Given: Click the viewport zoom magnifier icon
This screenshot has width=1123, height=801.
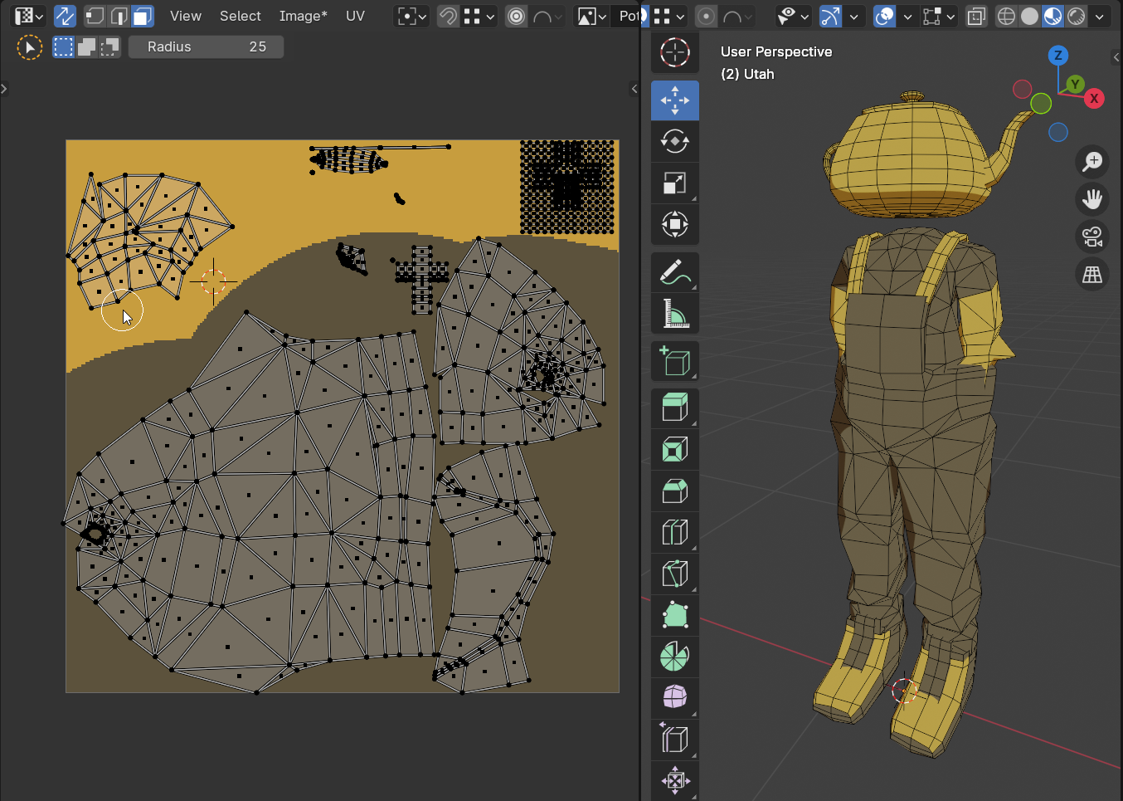Looking at the screenshot, I should 1092,161.
